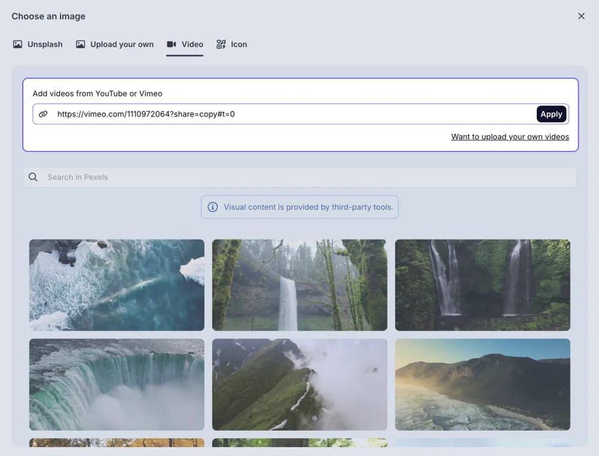
Task: Open the Want to upload your own videos link
Action: click(x=510, y=136)
